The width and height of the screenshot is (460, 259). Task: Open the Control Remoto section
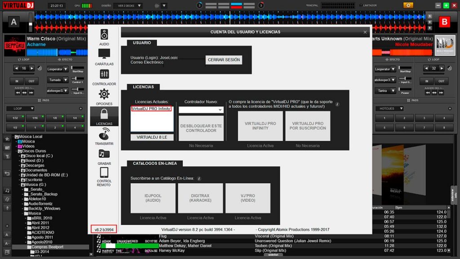pyautogui.click(x=104, y=177)
